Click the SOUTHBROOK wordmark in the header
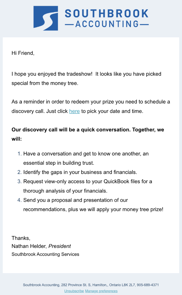This screenshot has height=295, width=182. pyautogui.click(x=106, y=13)
